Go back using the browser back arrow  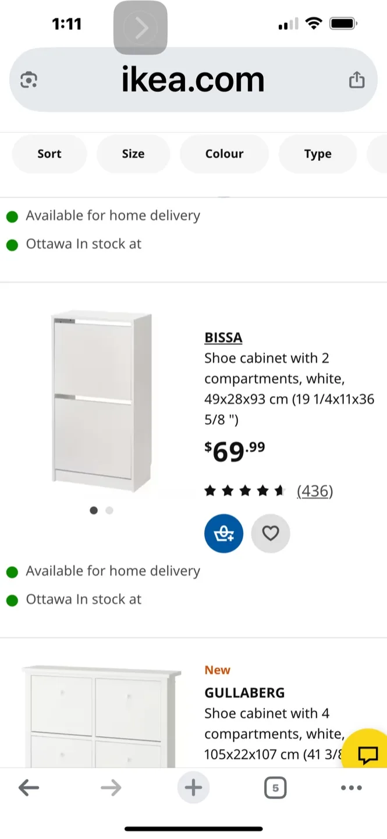(29, 788)
